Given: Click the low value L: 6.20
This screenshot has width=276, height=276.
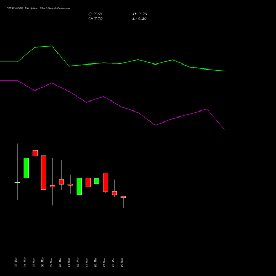Looking at the screenshot, I should point(140,19).
